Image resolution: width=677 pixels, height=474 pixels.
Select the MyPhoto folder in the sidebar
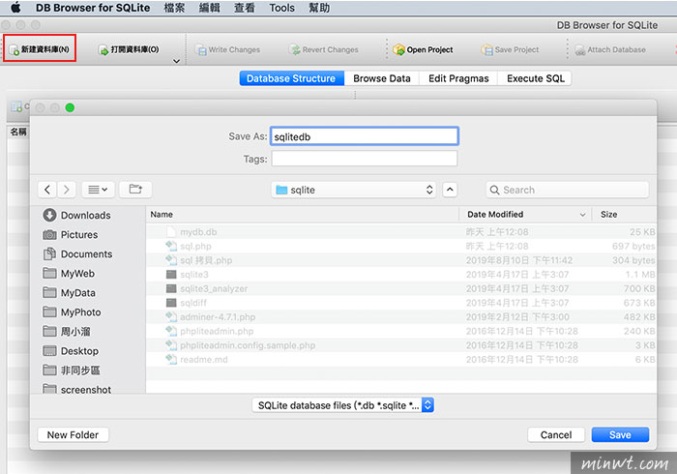[x=72, y=312]
